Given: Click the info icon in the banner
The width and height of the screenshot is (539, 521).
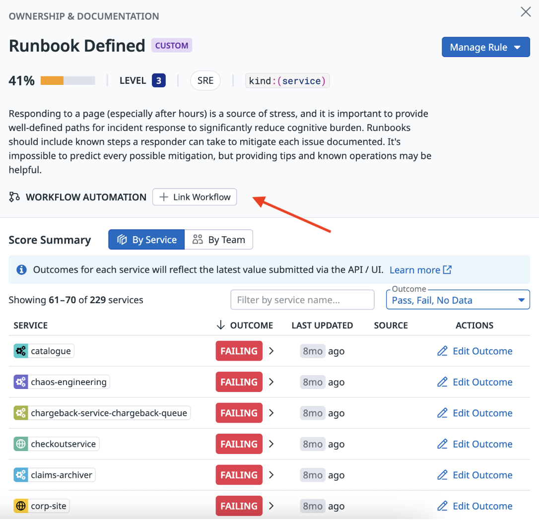Looking at the screenshot, I should coord(21,270).
